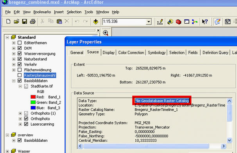Open the Editor toolbar pencil icon
Screen dimensions: 237x153
(160, 21)
